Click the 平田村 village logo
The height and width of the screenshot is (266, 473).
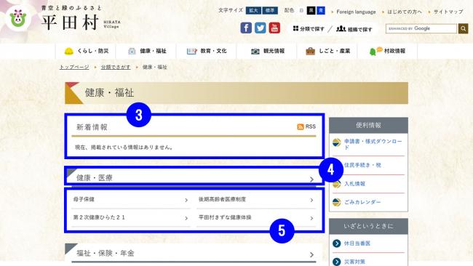(x=18, y=18)
